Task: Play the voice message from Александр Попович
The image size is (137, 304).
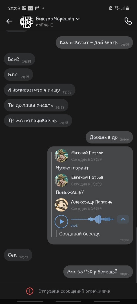Action: pos(61,222)
